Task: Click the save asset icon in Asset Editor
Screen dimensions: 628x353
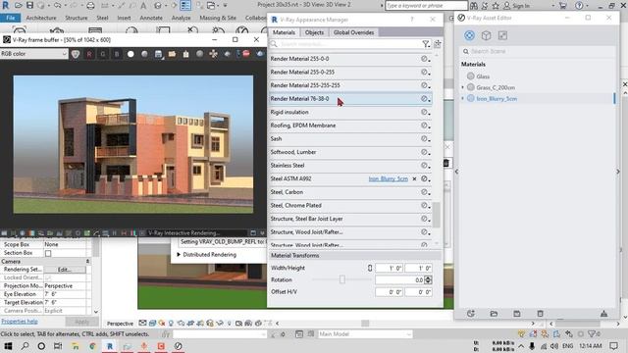Action: click(x=517, y=314)
